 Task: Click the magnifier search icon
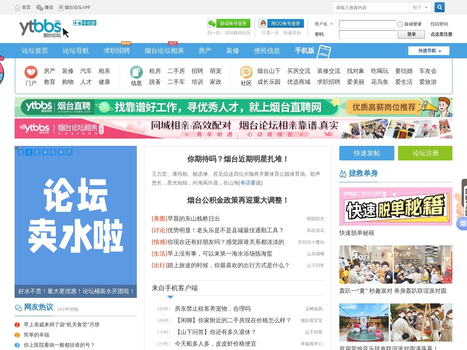click(x=439, y=7)
